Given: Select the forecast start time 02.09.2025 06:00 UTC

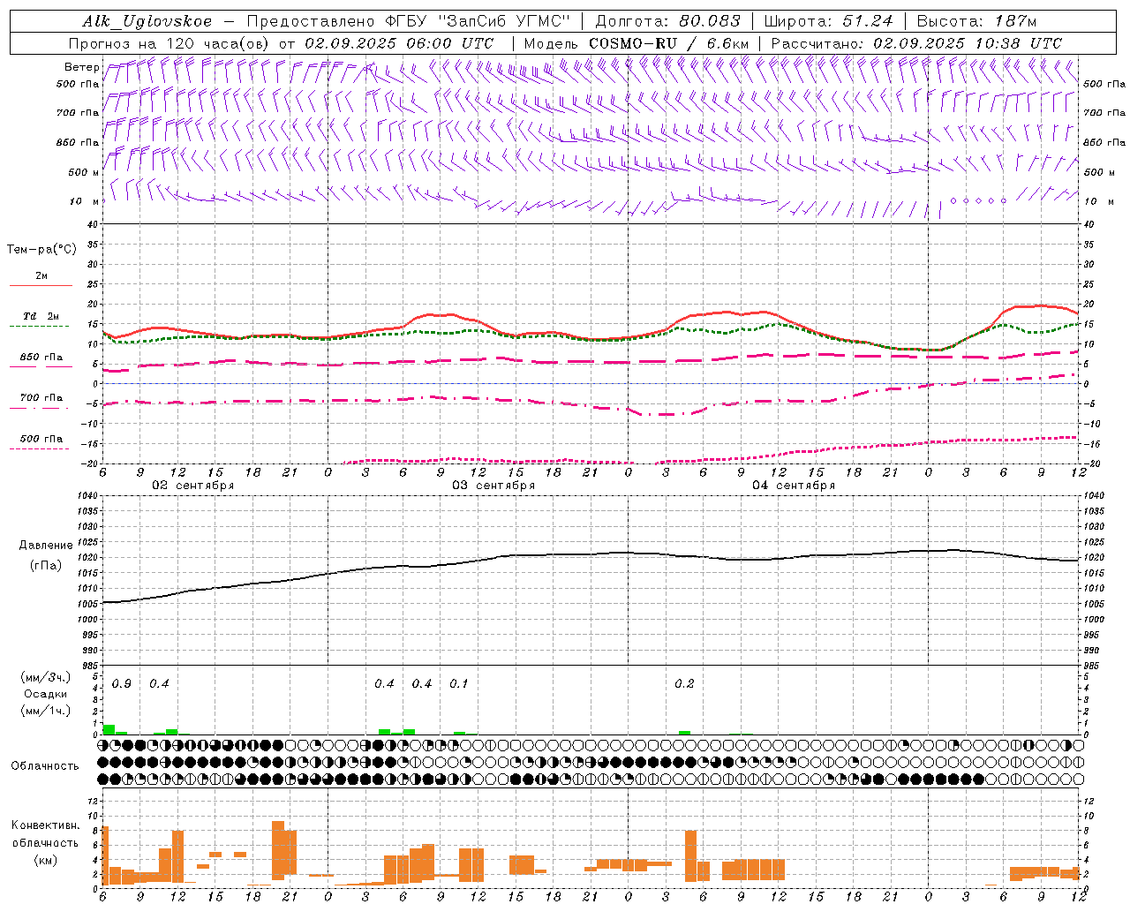Looking at the screenshot, I should pos(399,43).
